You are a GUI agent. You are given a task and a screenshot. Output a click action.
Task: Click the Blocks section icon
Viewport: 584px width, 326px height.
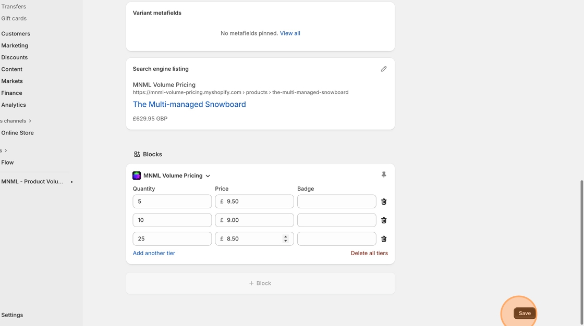[137, 154]
